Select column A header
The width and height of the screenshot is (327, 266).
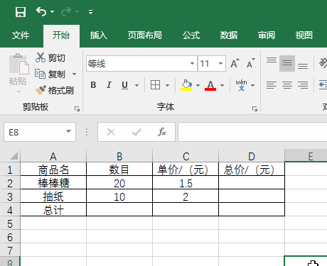coord(53,156)
